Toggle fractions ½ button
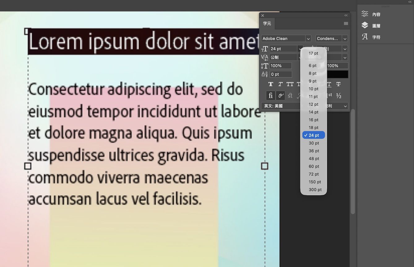Image resolution: width=414 pixels, height=267 pixels. (339, 96)
